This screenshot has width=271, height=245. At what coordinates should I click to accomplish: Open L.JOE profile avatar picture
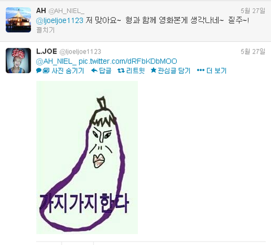click(18, 60)
